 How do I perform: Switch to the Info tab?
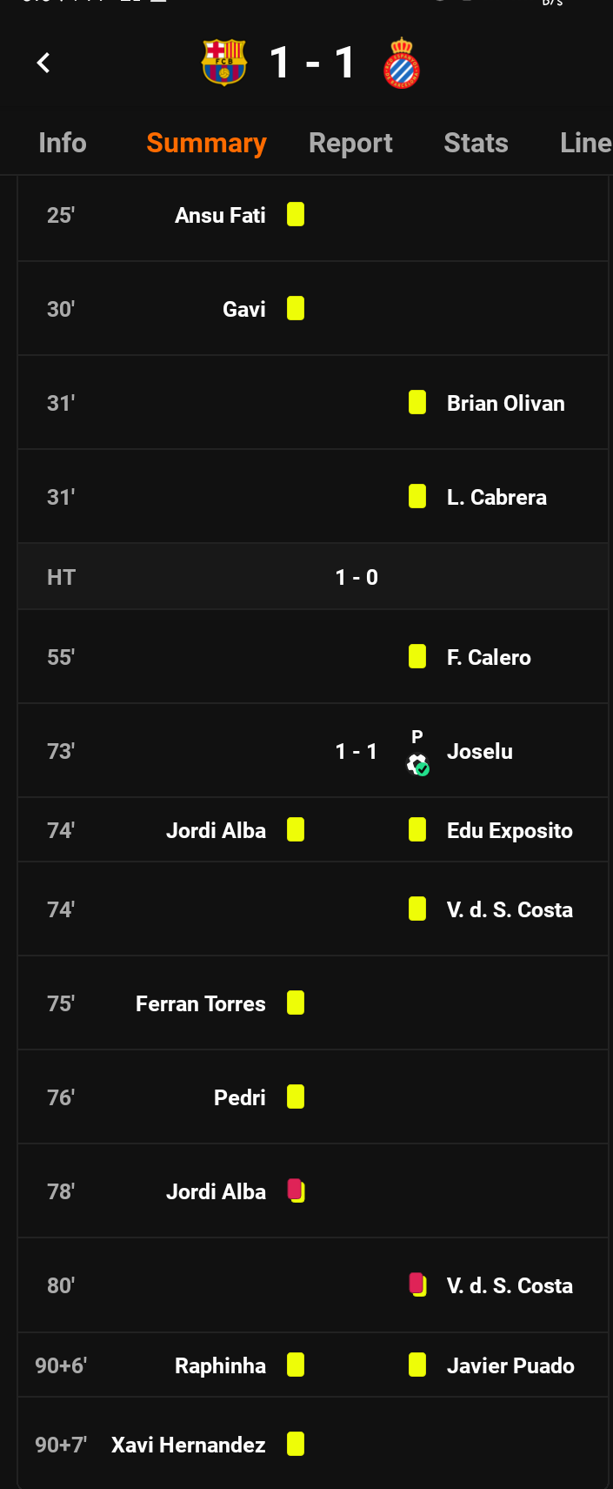(63, 143)
